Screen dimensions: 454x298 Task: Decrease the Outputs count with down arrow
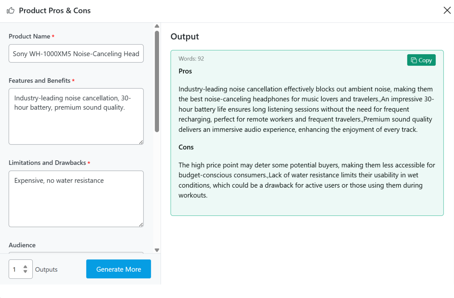[x=25, y=271]
